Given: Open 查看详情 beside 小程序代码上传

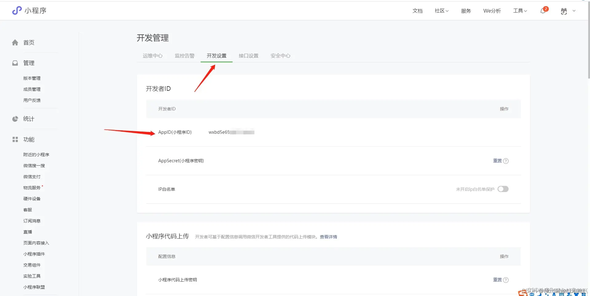Looking at the screenshot, I should pyautogui.click(x=328, y=236).
